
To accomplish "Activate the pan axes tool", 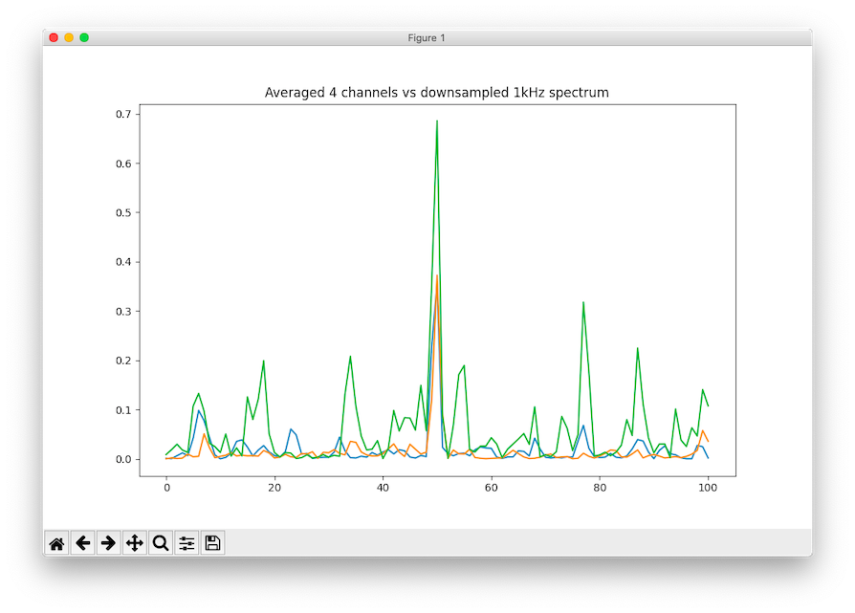I will coord(135,543).
